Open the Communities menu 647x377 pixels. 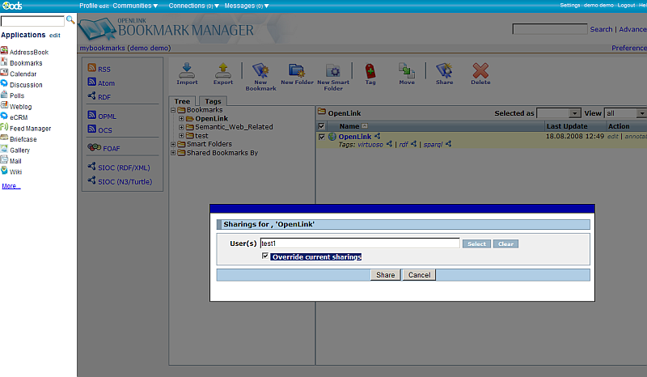[134, 6]
